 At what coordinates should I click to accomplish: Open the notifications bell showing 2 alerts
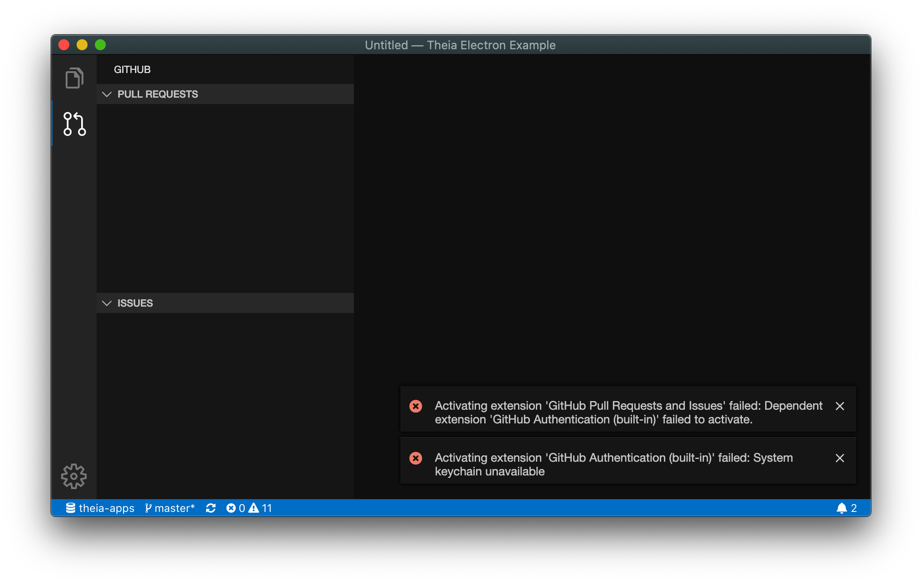click(x=847, y=508)
